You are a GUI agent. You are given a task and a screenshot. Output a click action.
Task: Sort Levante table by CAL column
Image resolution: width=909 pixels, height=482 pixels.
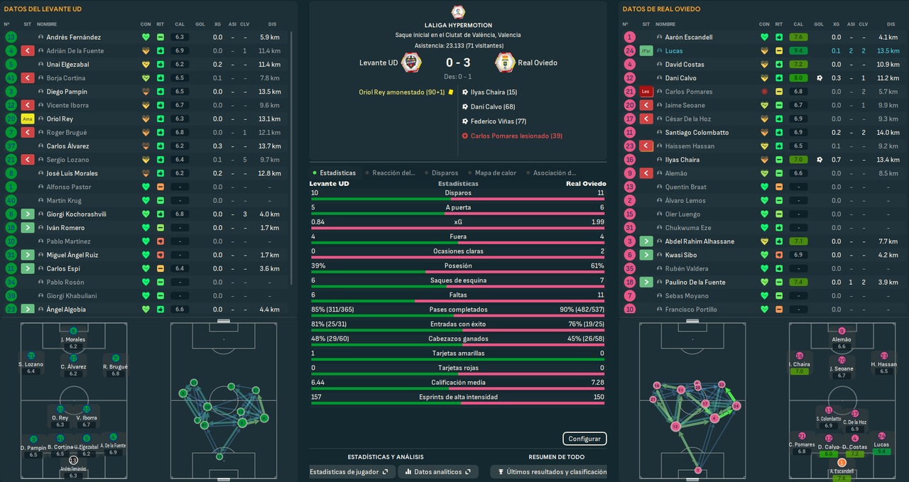click(x=180, y=24)
